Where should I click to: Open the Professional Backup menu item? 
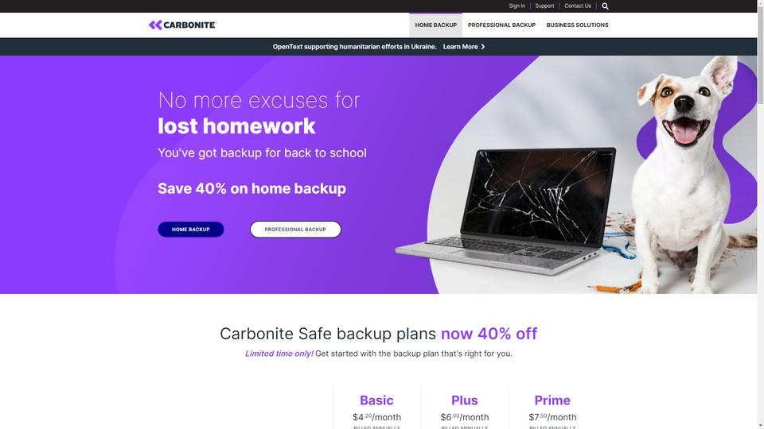click(501, 25)
